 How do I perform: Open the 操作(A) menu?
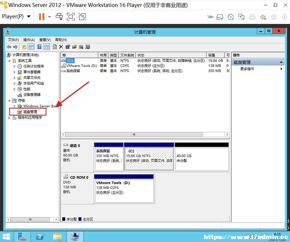click(29, 40)
